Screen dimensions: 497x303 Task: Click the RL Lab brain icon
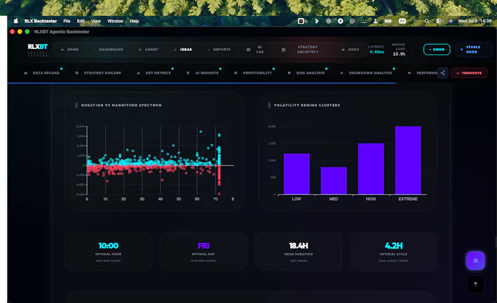(x=248, y=50)
